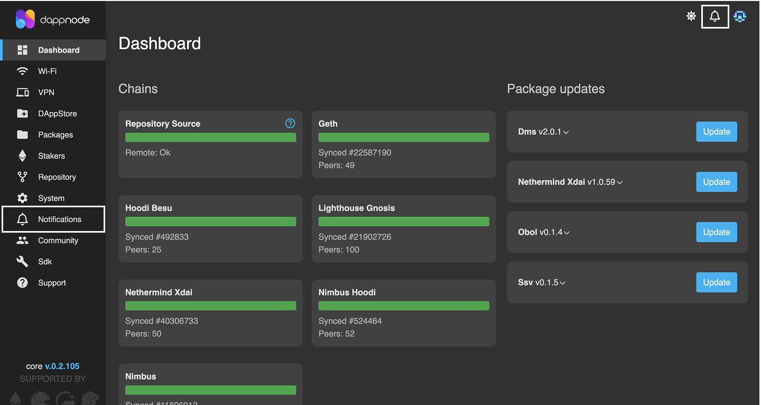This screenshot has width=761, height=405.
Task: Expand the Ssv v0.1.5 chevron
Action: pyautogui.click(x=563, y=283)
